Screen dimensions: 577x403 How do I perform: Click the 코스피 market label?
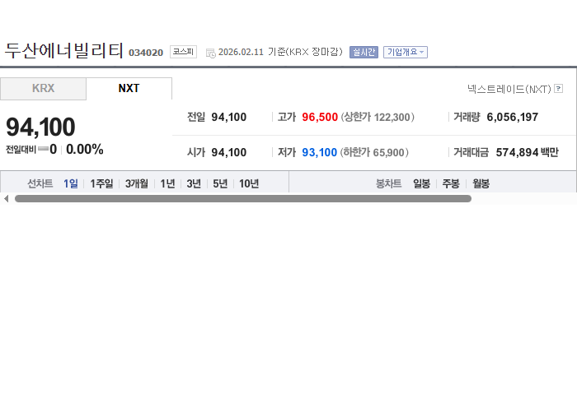pyautogui.click(x=183, y=52)
